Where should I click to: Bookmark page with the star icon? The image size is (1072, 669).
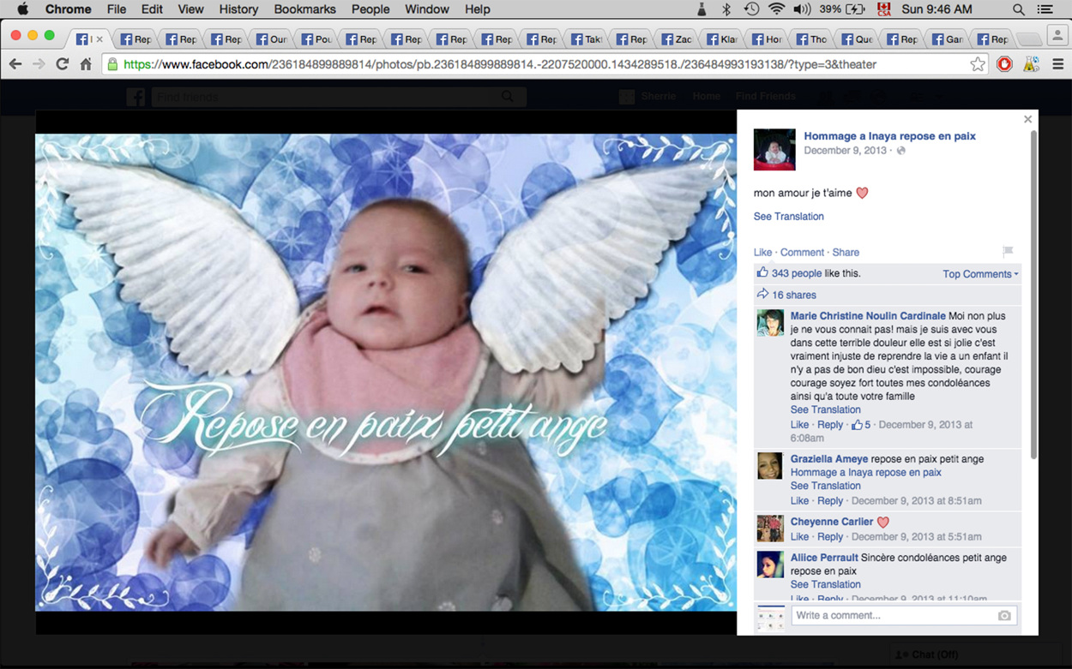[977, 64]
